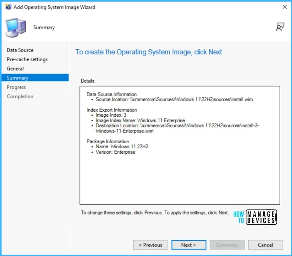Open the Pre-cache settings step
This screenshot has width=292, height=256.
(x=27, y=59)
